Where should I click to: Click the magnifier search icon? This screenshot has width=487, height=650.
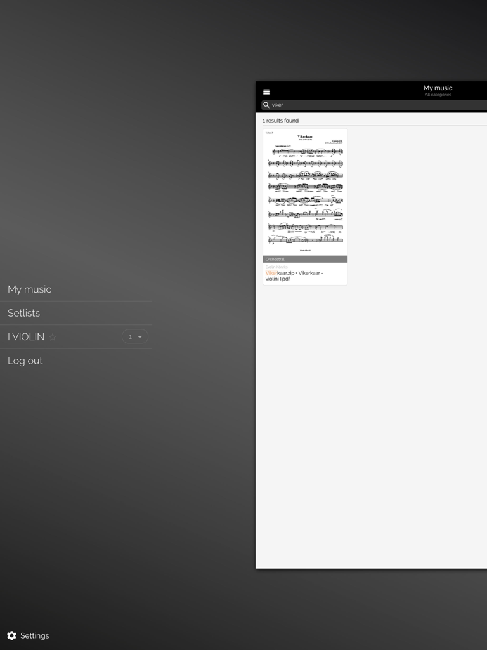coord(266,105)
